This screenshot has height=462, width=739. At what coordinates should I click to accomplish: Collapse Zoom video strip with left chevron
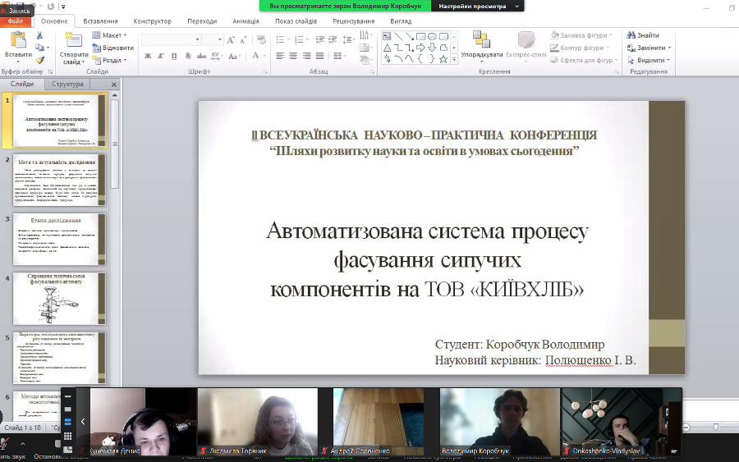pos(82,422)
